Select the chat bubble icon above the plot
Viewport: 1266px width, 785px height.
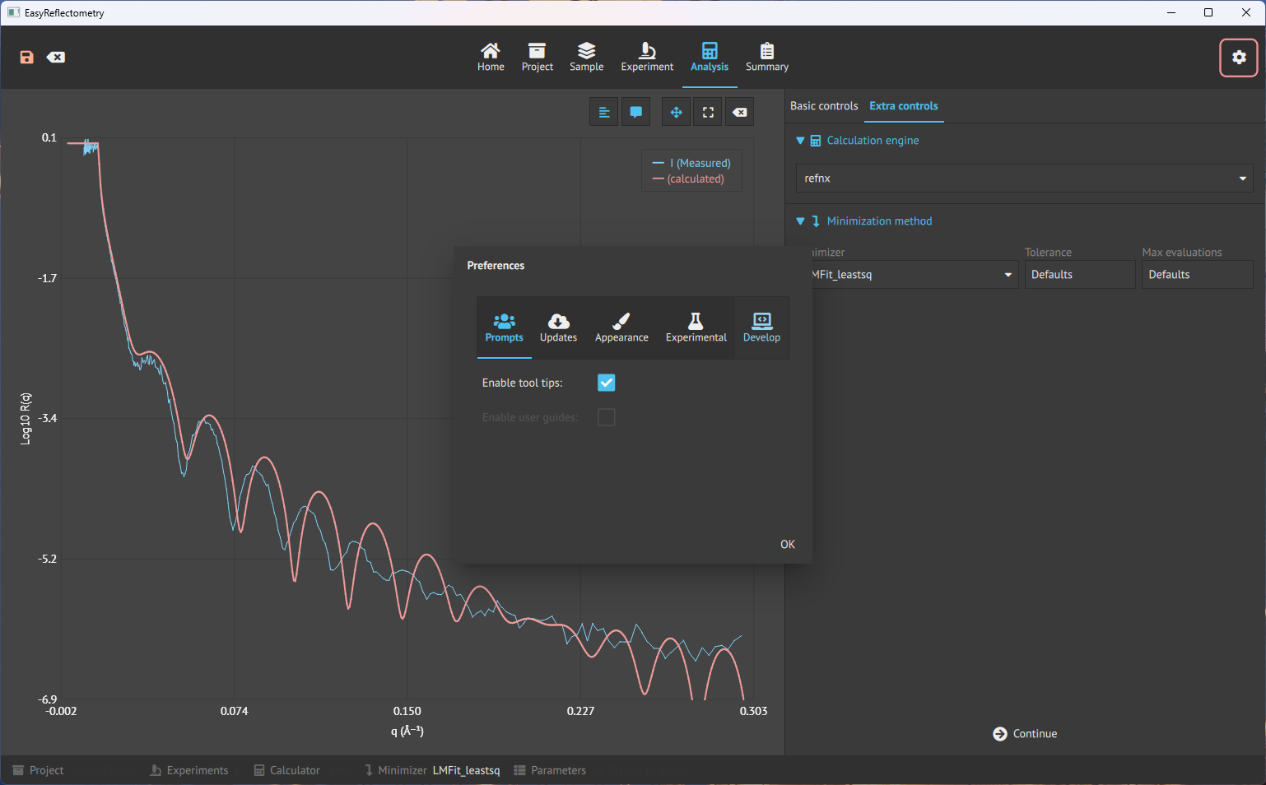635,111
